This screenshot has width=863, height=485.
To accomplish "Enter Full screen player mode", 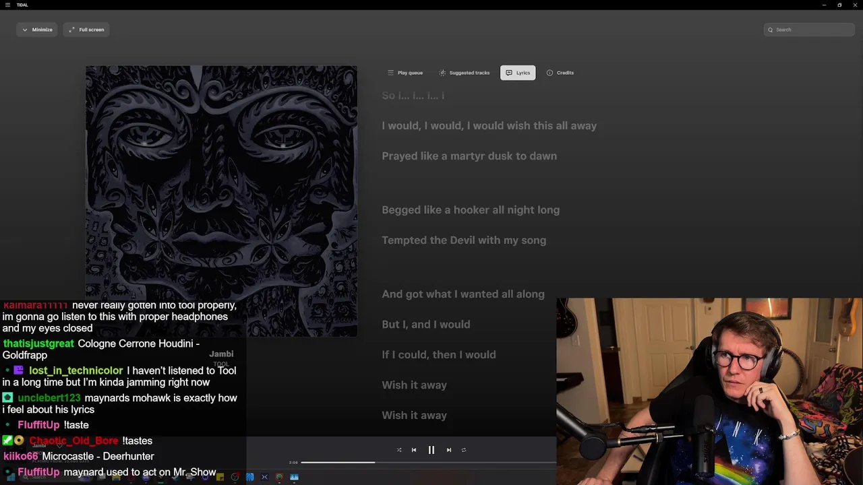I will 86,30.
